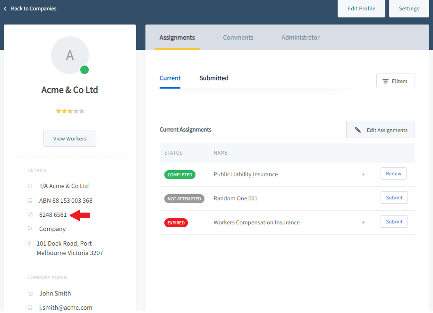433x313 pixels.
Task: Click the back chevron beside Back to Companies
Action: [5, 8]
